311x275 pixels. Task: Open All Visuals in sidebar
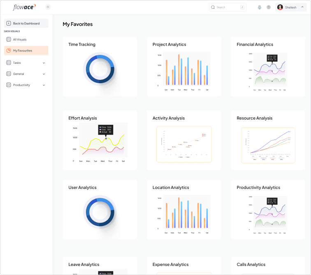(26, 40)
